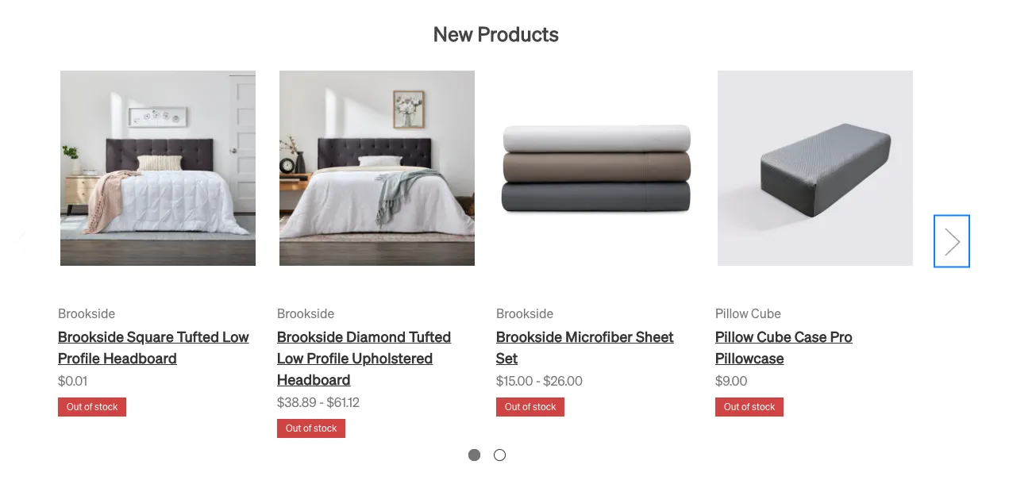1009x480 pixels.
Task: Click the $15.00 - $26.00 price range
Action: pos(539,381)
